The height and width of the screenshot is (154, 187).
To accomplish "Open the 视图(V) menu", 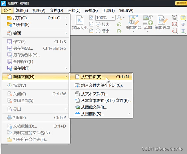I will pyautogui.click(x=39, y=11).
